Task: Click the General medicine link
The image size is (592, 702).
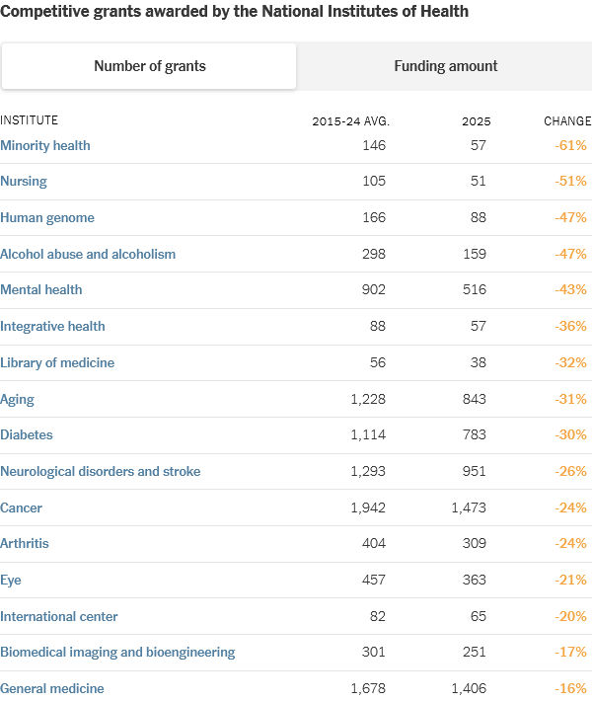Action: [x=52, y=688]
